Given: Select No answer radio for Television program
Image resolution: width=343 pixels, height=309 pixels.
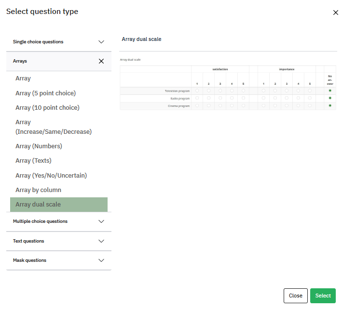Looking at the screenshot, I should 330,90.
